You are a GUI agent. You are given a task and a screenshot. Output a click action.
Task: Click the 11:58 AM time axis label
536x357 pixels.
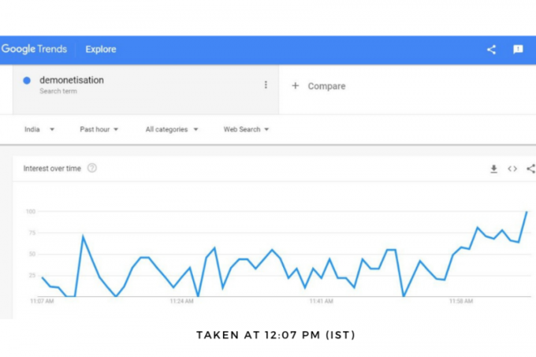click(x=461, y=301)
